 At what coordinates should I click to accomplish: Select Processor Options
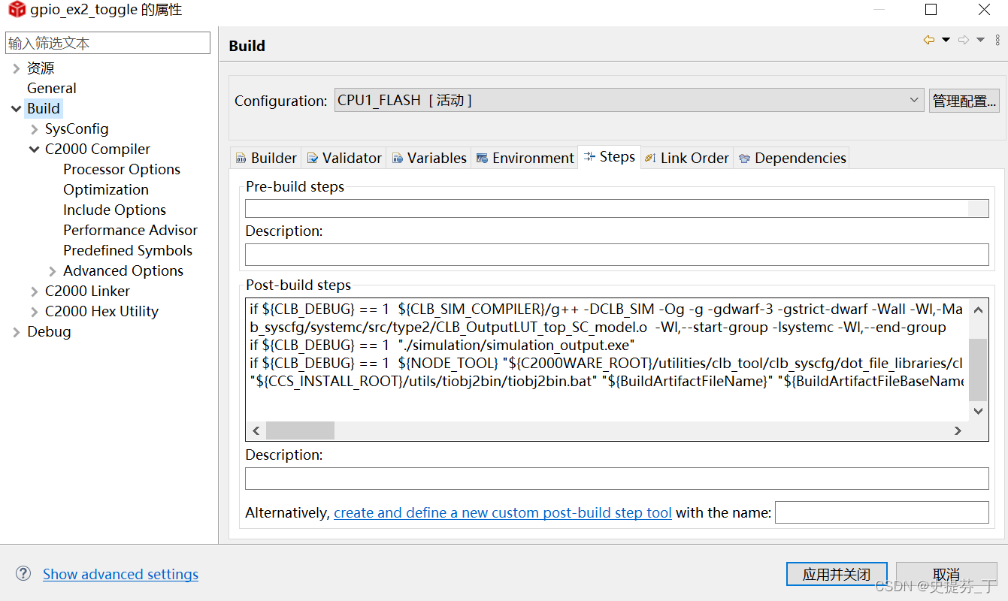tap(122, 169)
